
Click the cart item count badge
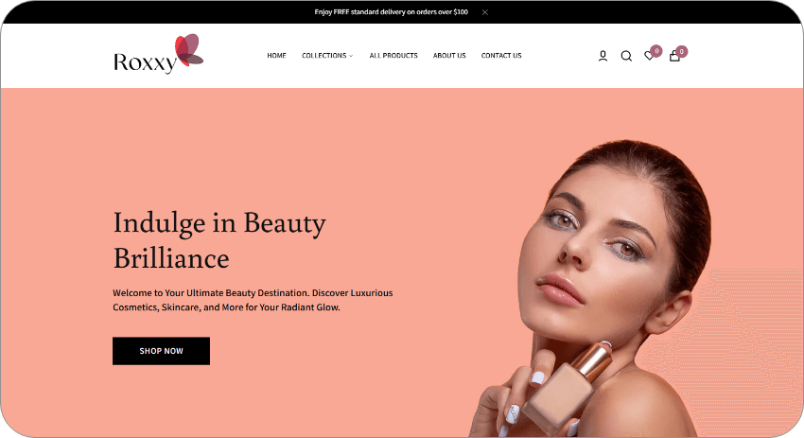681,51
